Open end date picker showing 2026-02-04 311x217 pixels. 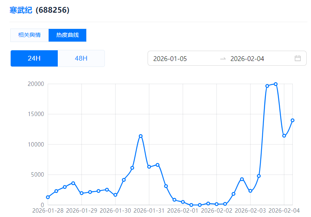(x=247, y=59)
